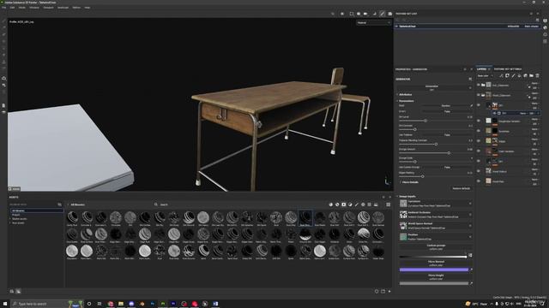This screenshot has width=549, height=308.
Task: Click the Assets search input field
Action: [x=242, y=204]
